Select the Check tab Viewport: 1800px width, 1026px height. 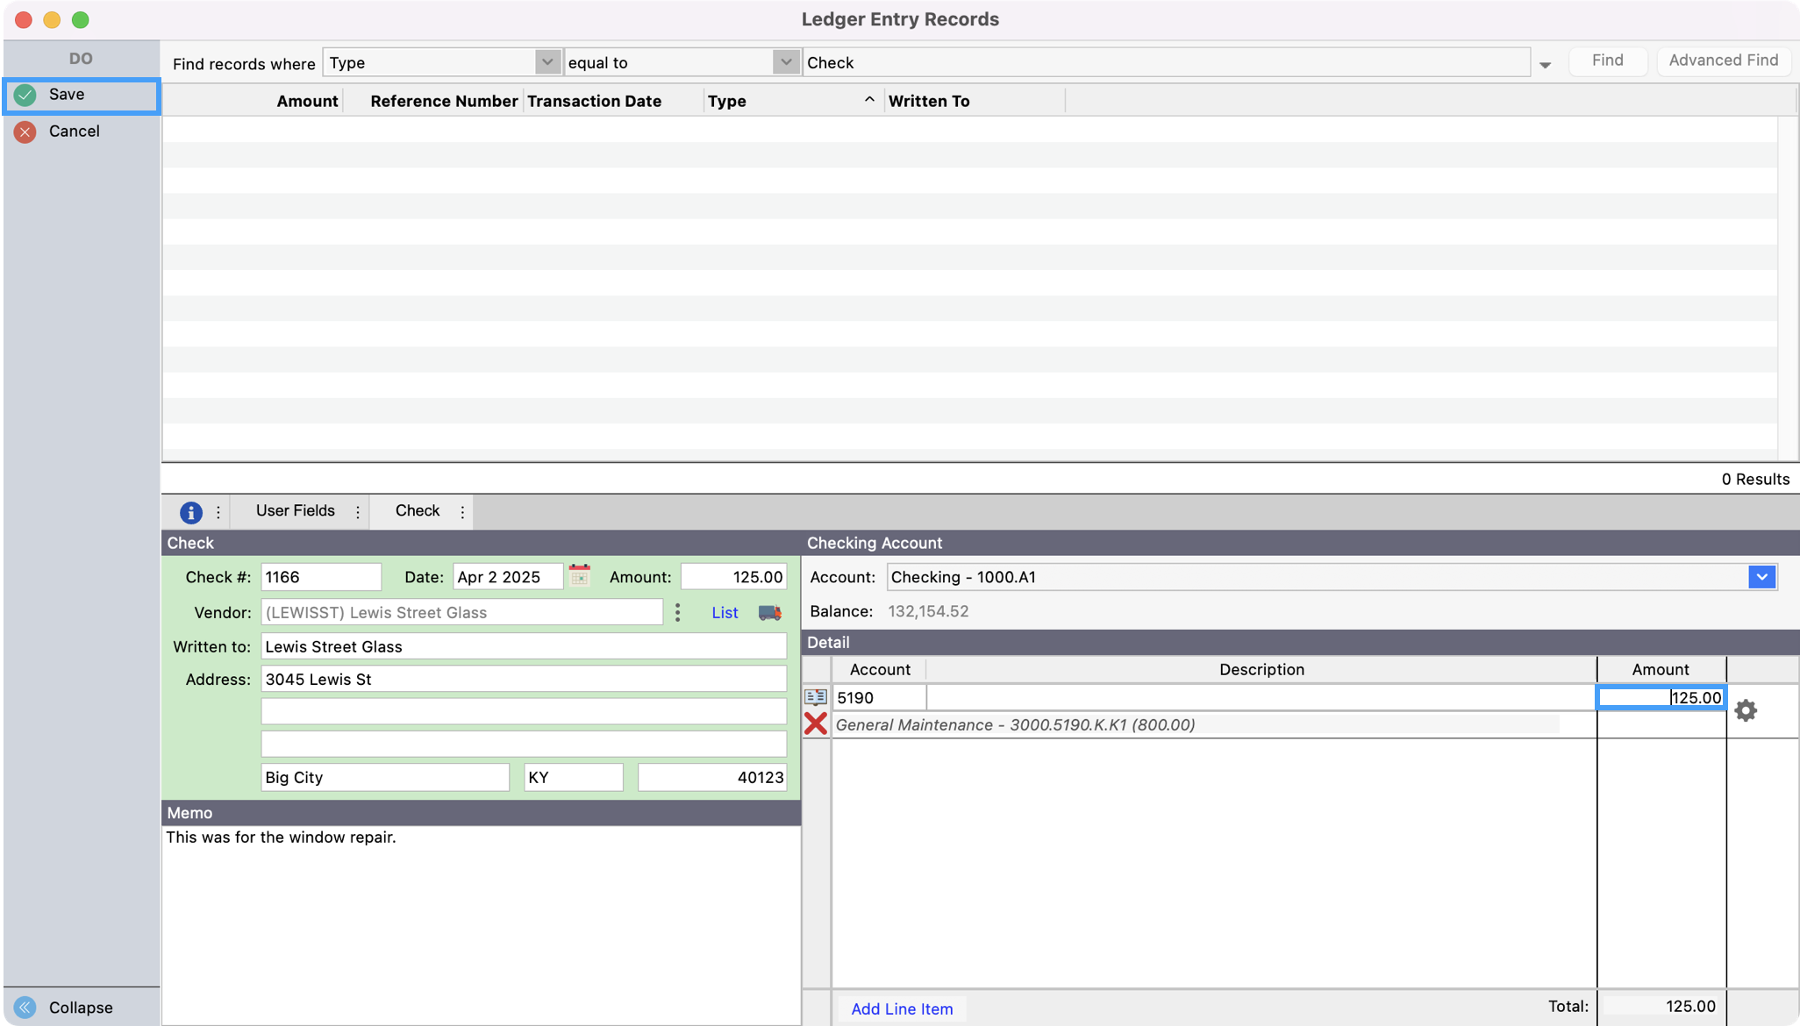[x=417, y=511]
